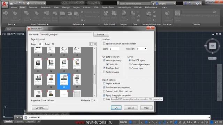
Task: Toggle lineweight display status bar icon
Action: point(171,122)
